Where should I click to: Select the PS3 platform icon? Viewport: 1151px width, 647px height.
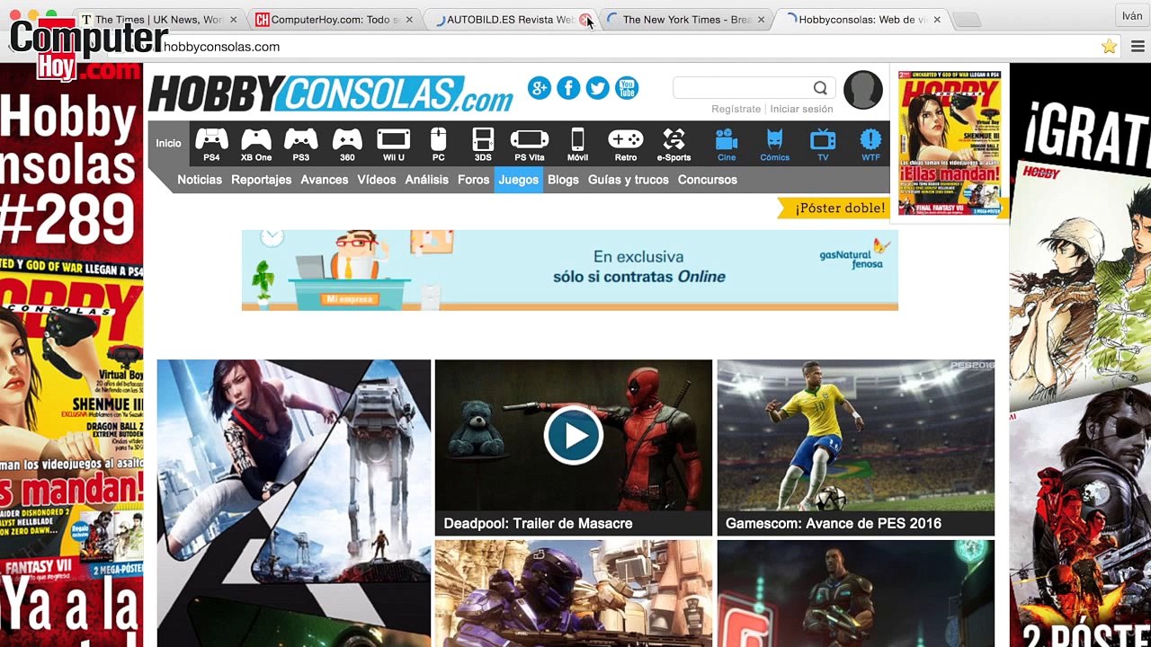tap(301, 144)
